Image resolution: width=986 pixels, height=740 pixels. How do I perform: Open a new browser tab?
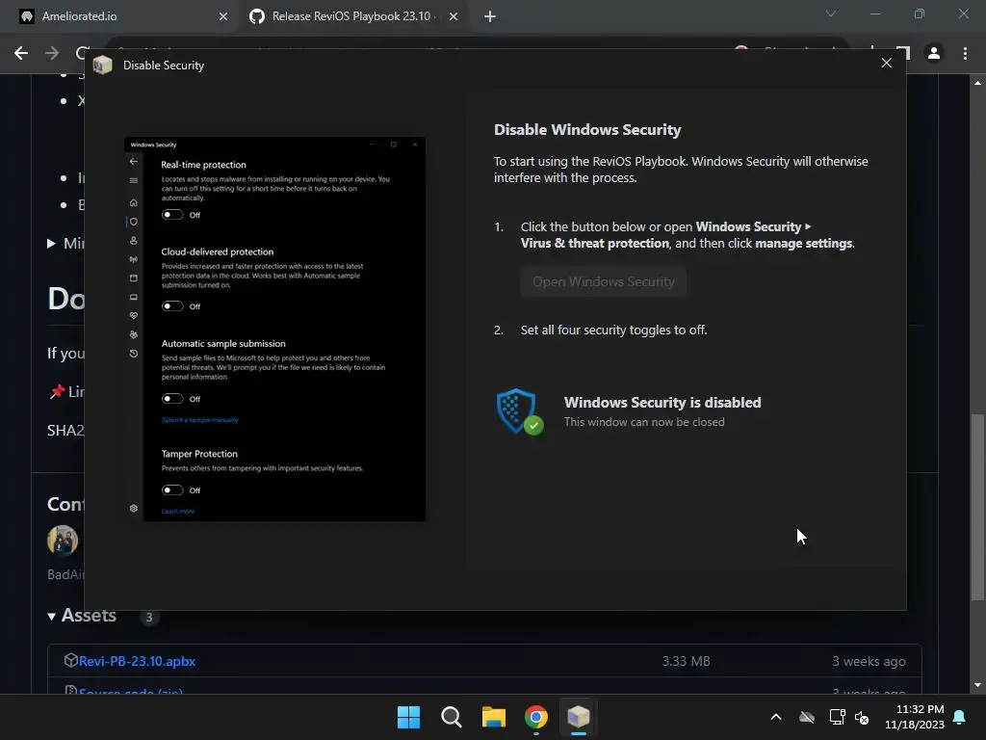point(490,16)
